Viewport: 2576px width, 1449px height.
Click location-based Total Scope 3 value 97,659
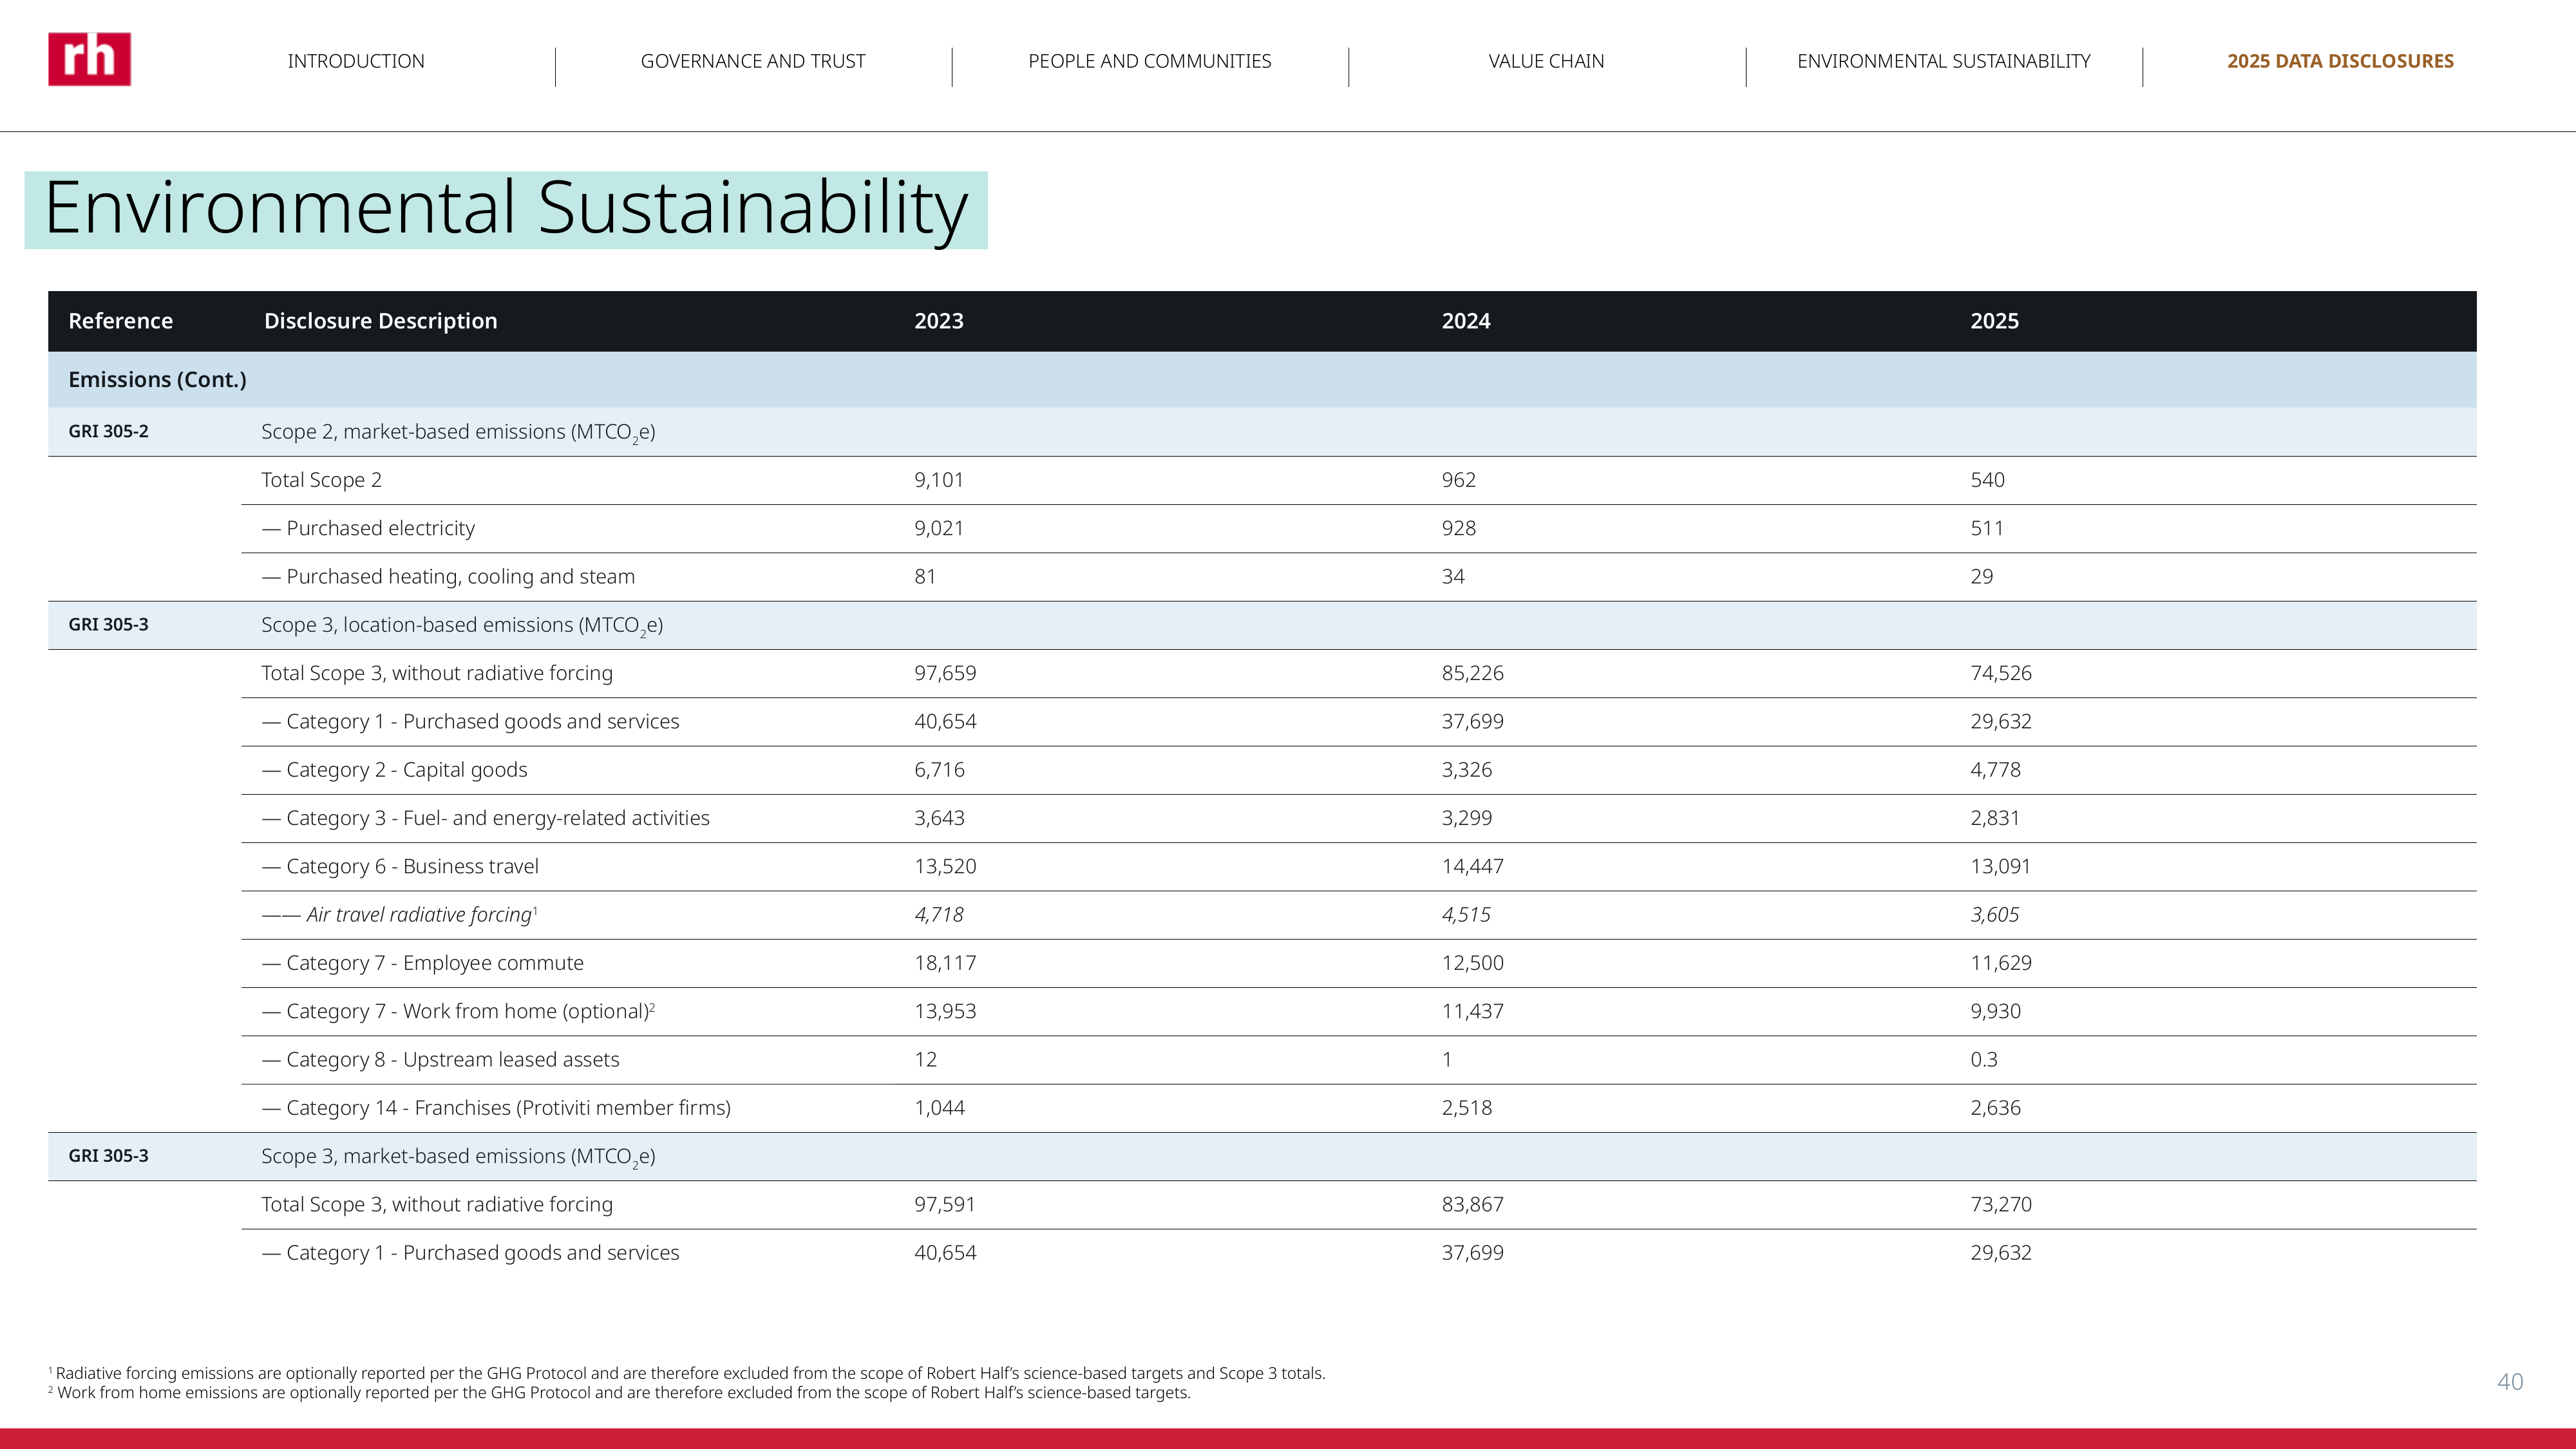tap(945, 673)
